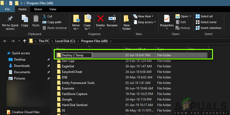Click folder icon in address bar
This screenshot has height=115, width=230.
coord(31,41)
